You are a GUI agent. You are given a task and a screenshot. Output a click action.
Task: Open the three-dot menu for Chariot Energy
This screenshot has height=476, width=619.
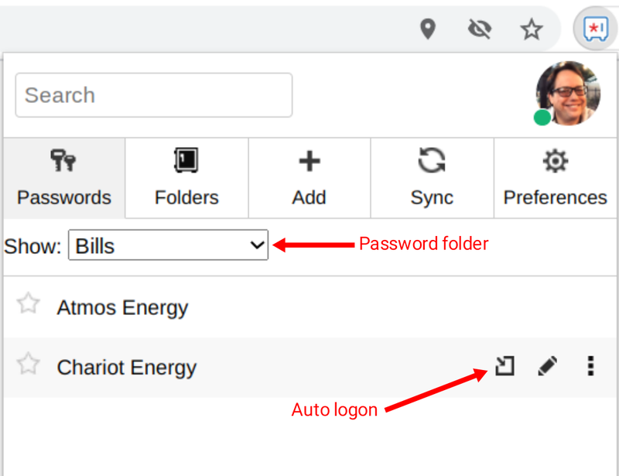coord(590,366)
